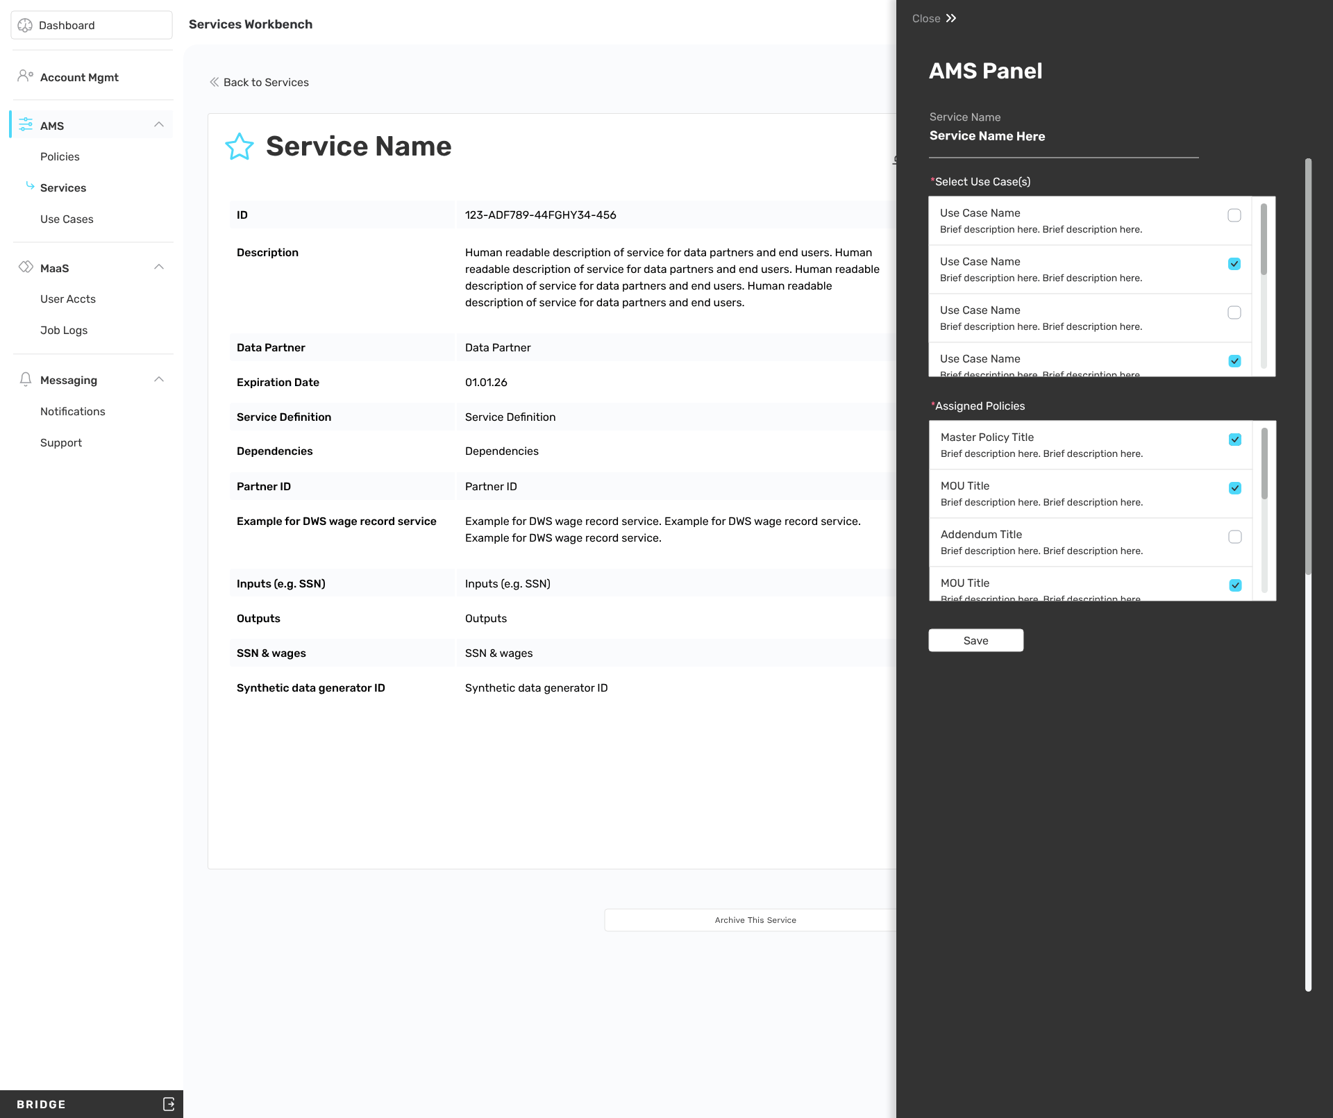Enable the Addendum Title policy checkbox
1333x1118 pixels.
coord(1235,537)
